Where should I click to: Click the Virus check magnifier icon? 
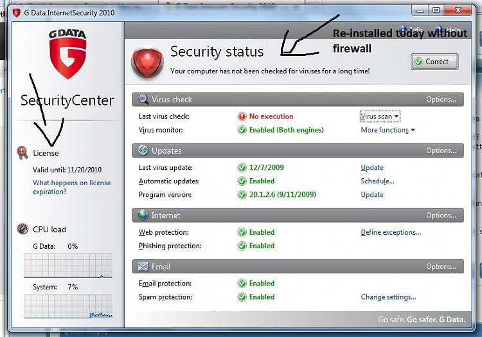(x=143, y=99)
